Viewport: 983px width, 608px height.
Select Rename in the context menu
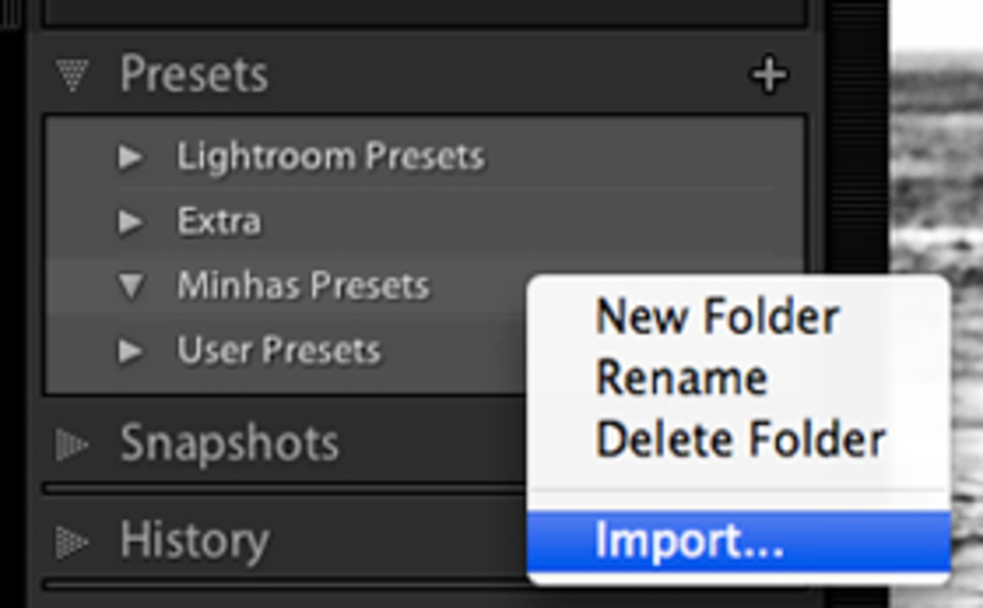(x=681, y=377)
